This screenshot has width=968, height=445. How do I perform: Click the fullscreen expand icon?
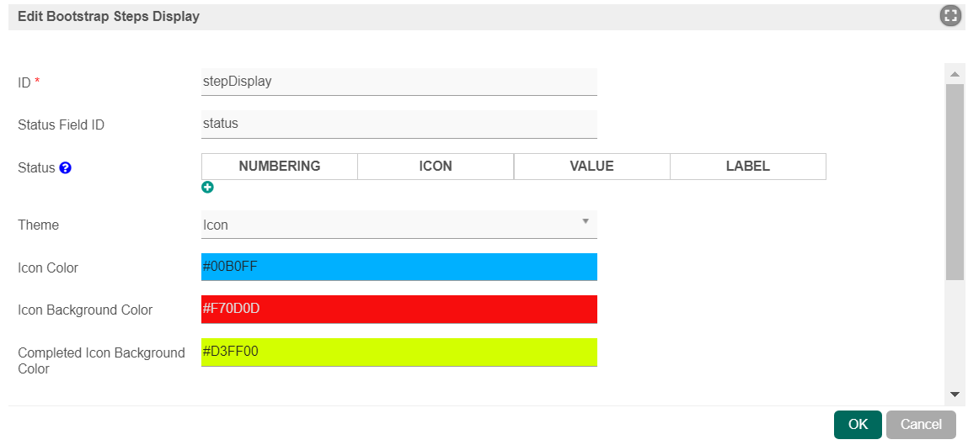tap(950, 16)
